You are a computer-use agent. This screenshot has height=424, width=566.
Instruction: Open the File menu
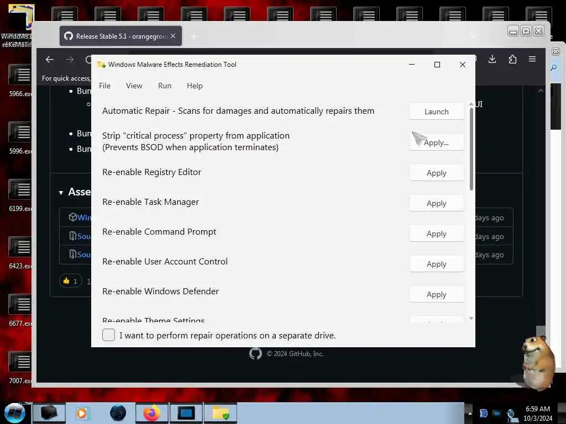coord(104,86)
